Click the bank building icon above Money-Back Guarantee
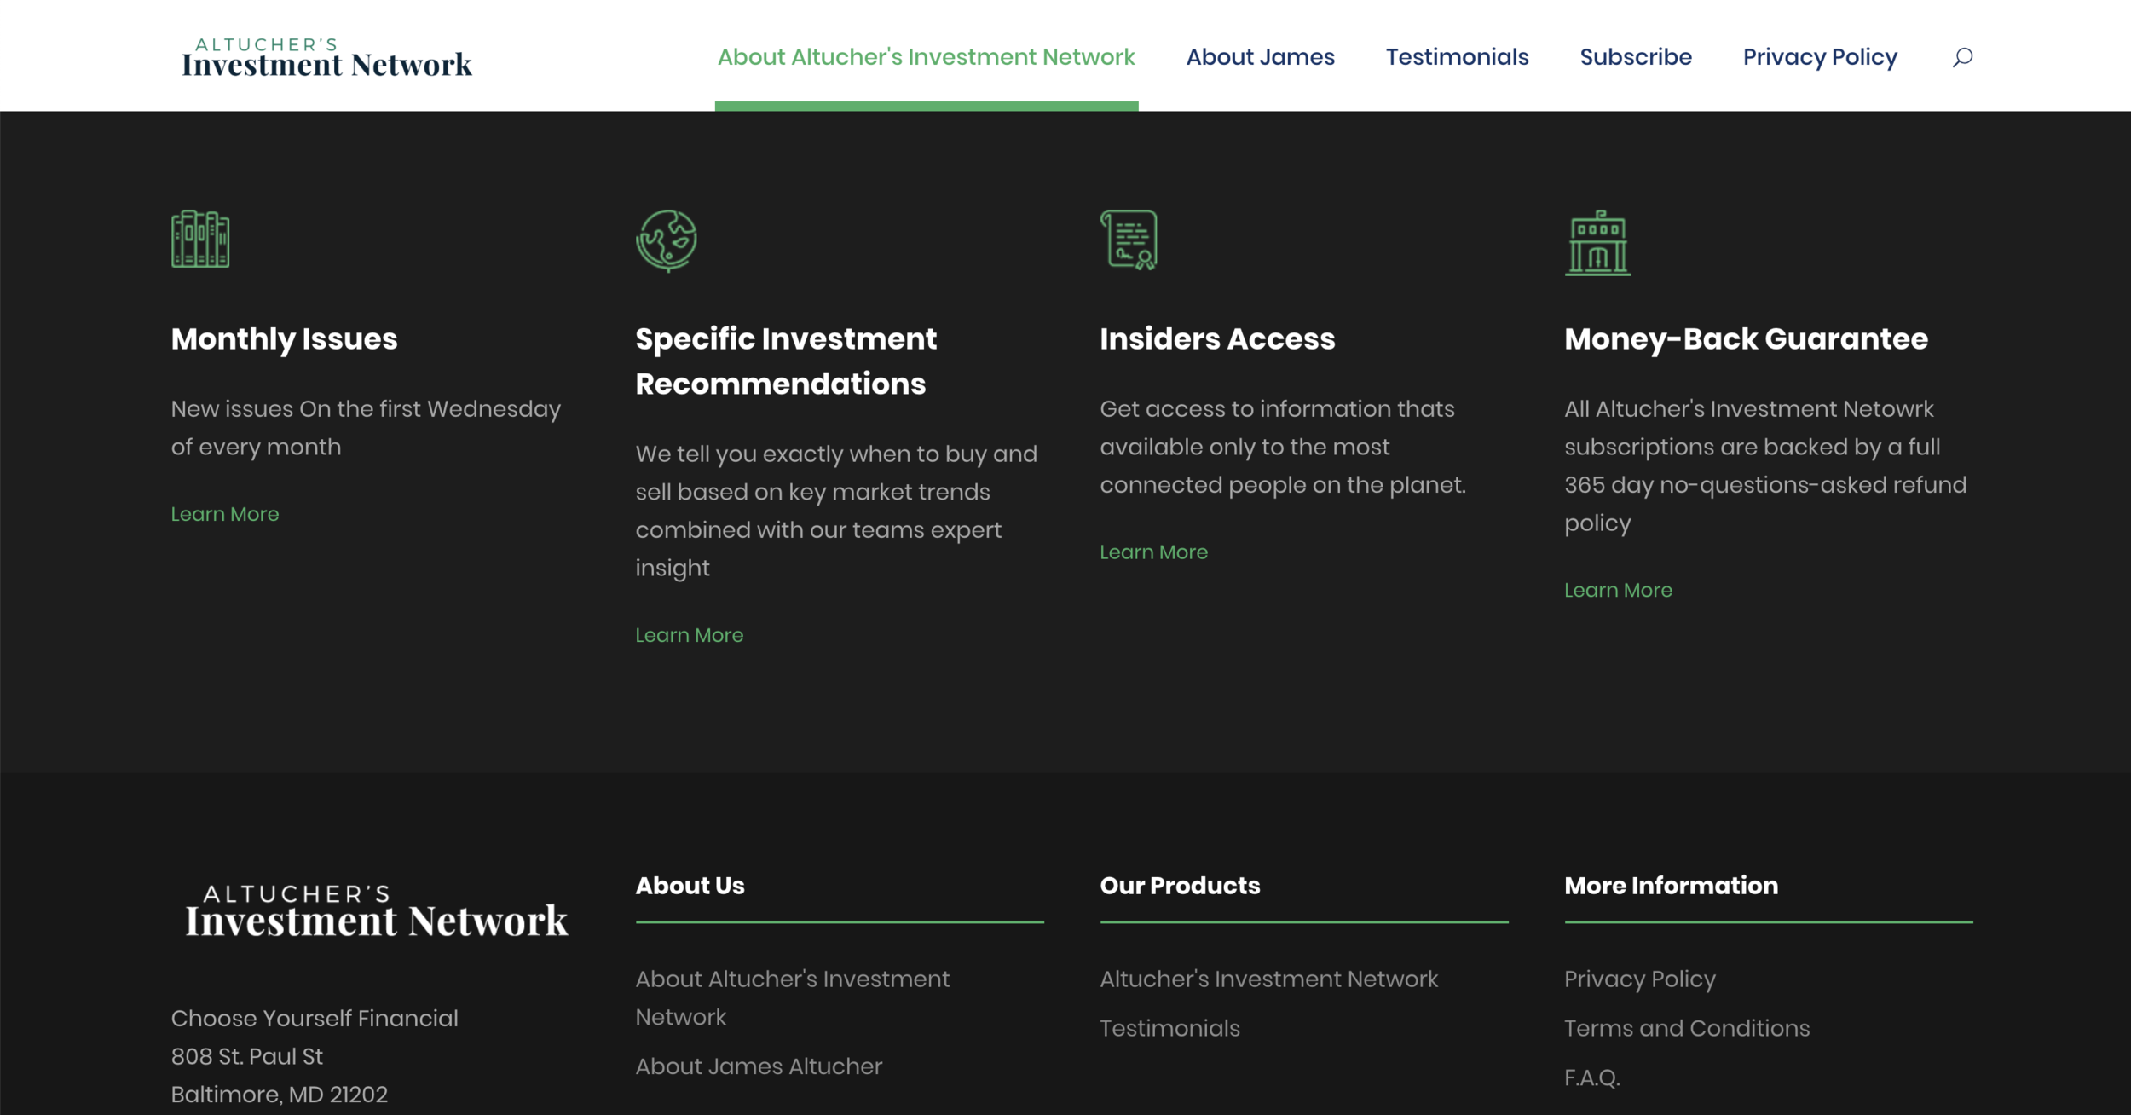The image size is (2131, 1115). (1597, 243)
